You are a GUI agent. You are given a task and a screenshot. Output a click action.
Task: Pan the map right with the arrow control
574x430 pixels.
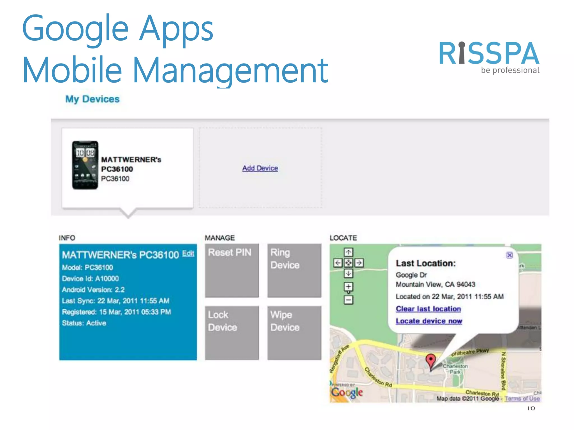359,263
